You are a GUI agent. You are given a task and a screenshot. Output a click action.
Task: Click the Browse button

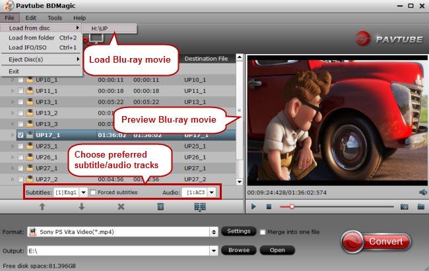pos(238,250)
